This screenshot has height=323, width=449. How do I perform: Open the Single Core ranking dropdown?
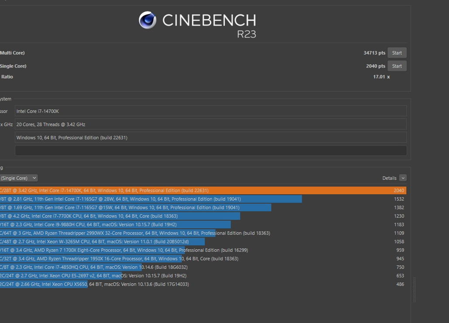tap(19, 178)
